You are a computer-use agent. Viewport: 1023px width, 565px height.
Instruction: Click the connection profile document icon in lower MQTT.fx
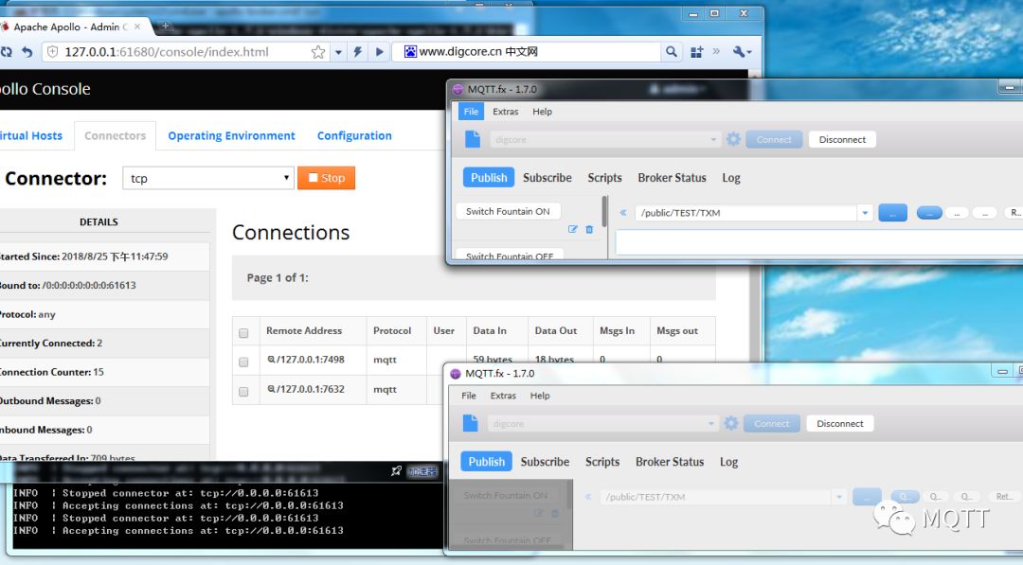point(470,423)
